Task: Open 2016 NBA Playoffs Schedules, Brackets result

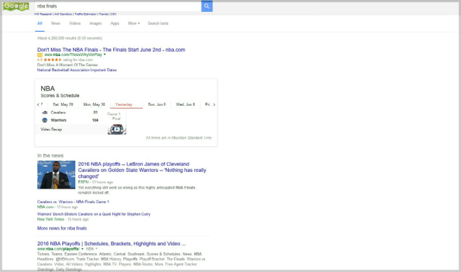Action: (x=112, y=243)
